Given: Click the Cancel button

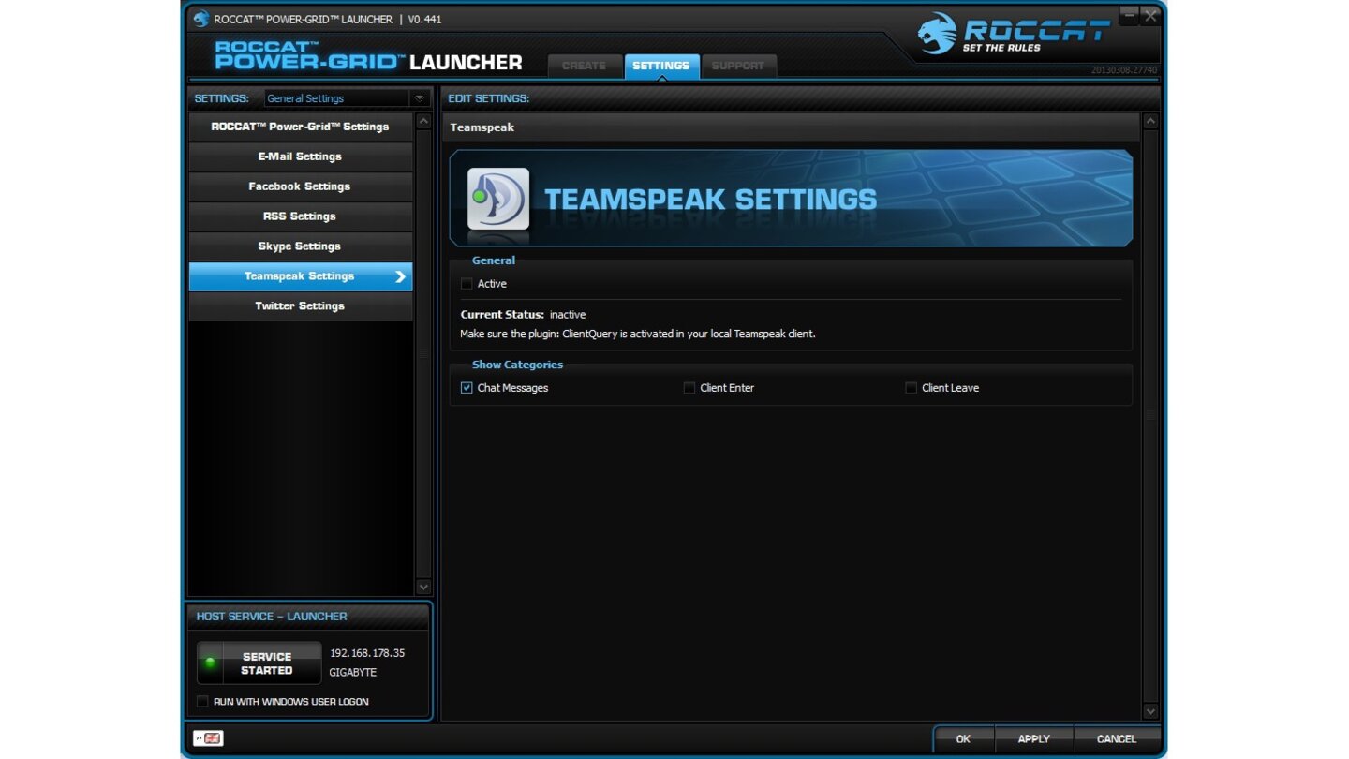Looking at the screenshot, I should [1117, 739].
